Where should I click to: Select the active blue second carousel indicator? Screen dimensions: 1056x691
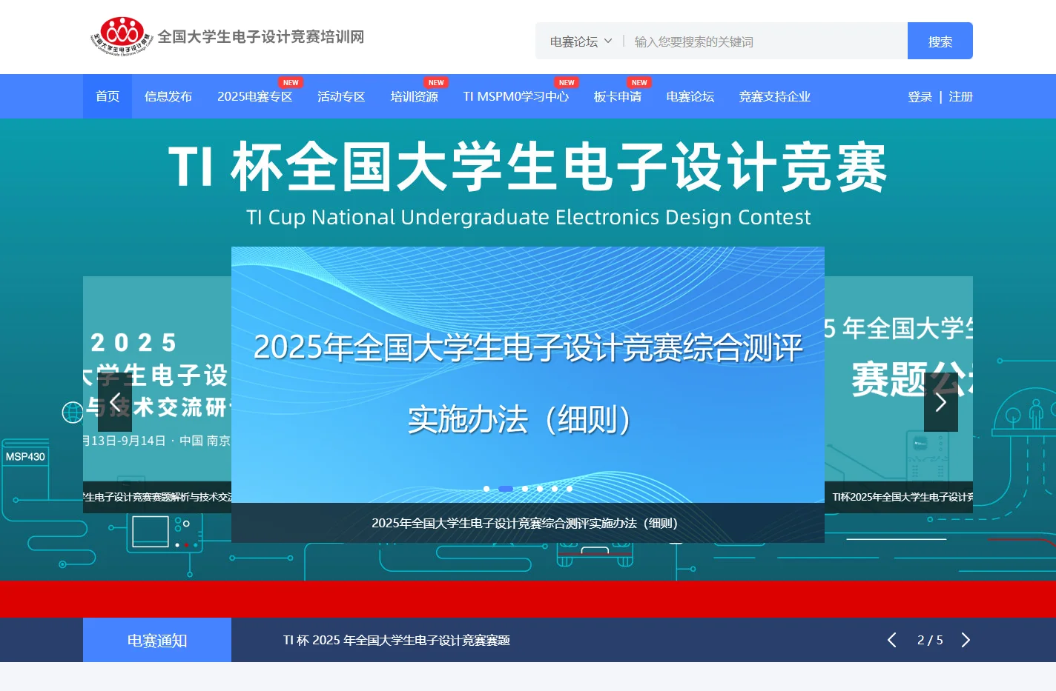(x=506, y=489)
